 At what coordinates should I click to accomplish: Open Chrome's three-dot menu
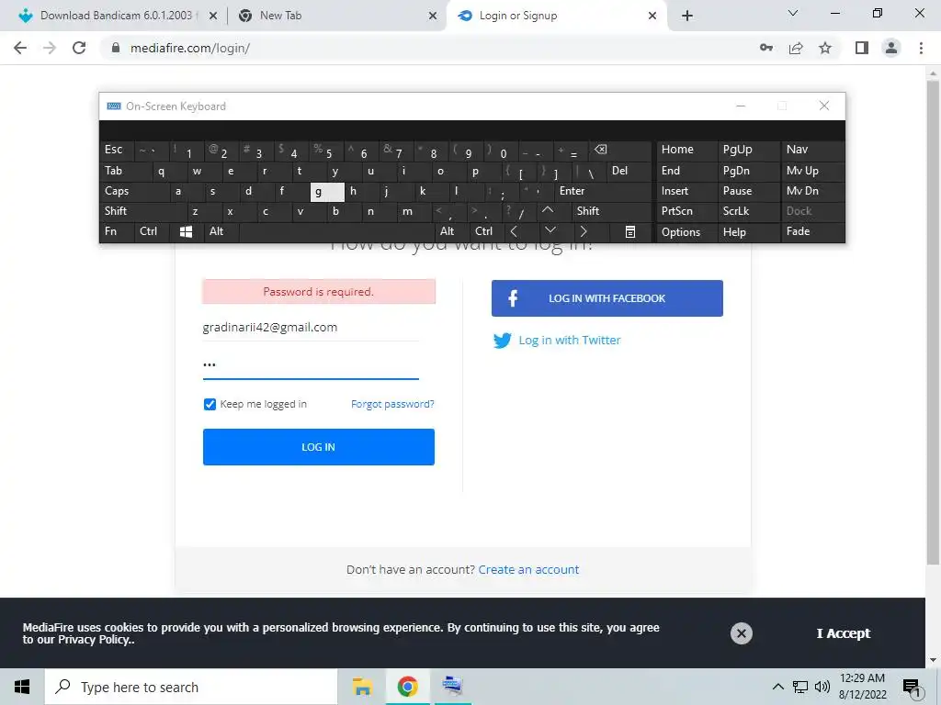[x=921, y=48]
